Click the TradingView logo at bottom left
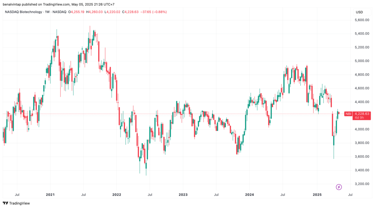The width and height of the screenshot is (375, 208). click(x=16, y=203)
